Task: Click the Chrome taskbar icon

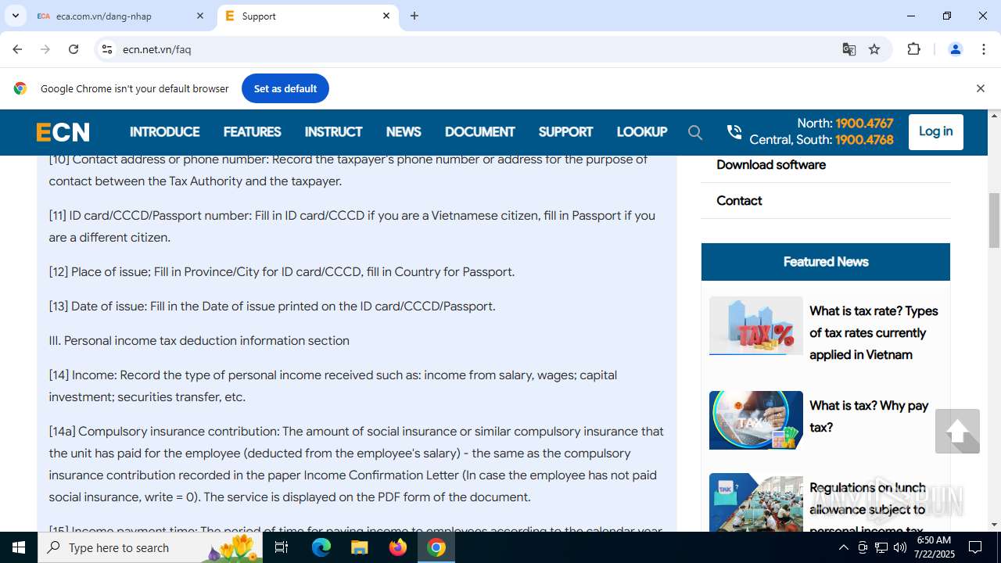Action: click(x=436, y=547)
